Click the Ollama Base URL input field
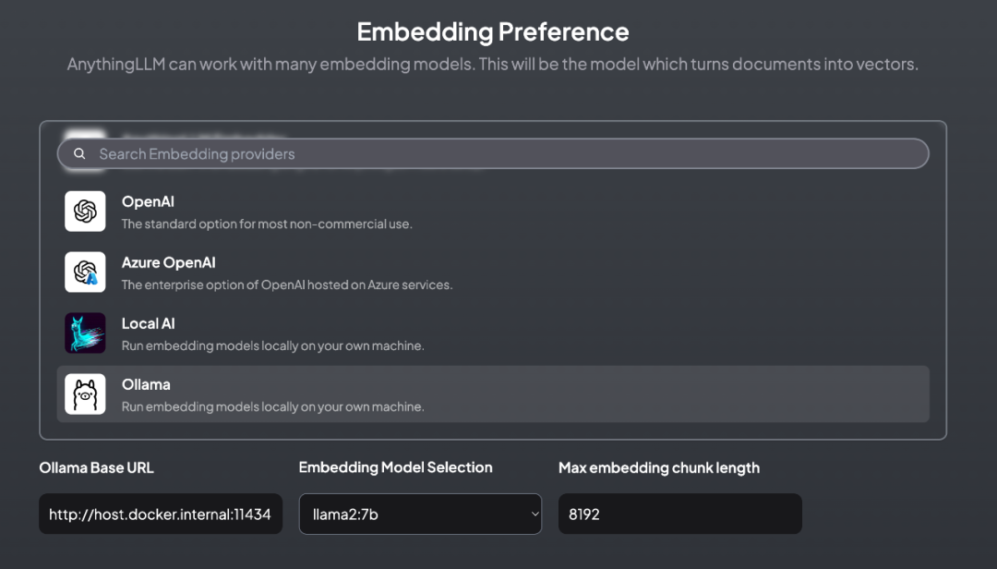The image size is (997, 569). [160, 514]
